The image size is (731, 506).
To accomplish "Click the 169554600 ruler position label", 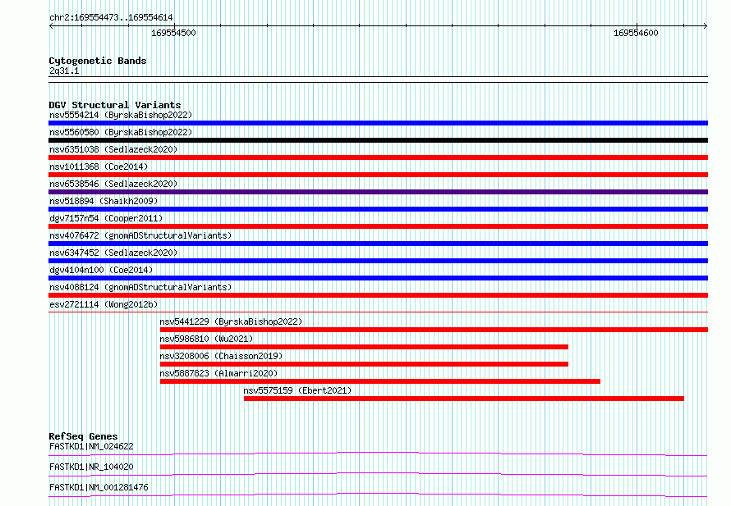I will point(636,33).
